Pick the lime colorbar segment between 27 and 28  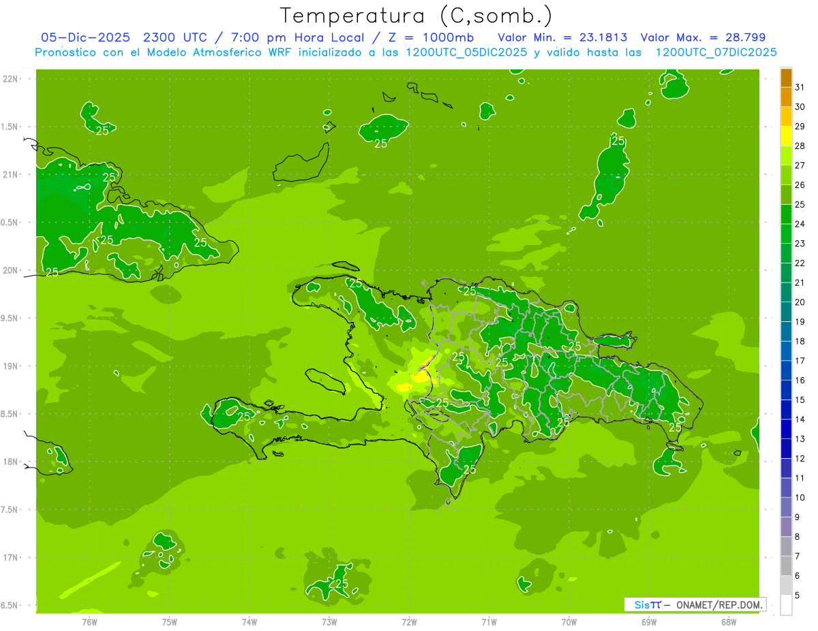786,156
